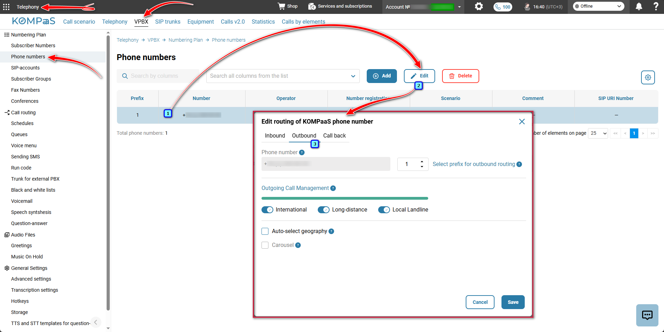Open the chat support widget

tap(647, 315)
